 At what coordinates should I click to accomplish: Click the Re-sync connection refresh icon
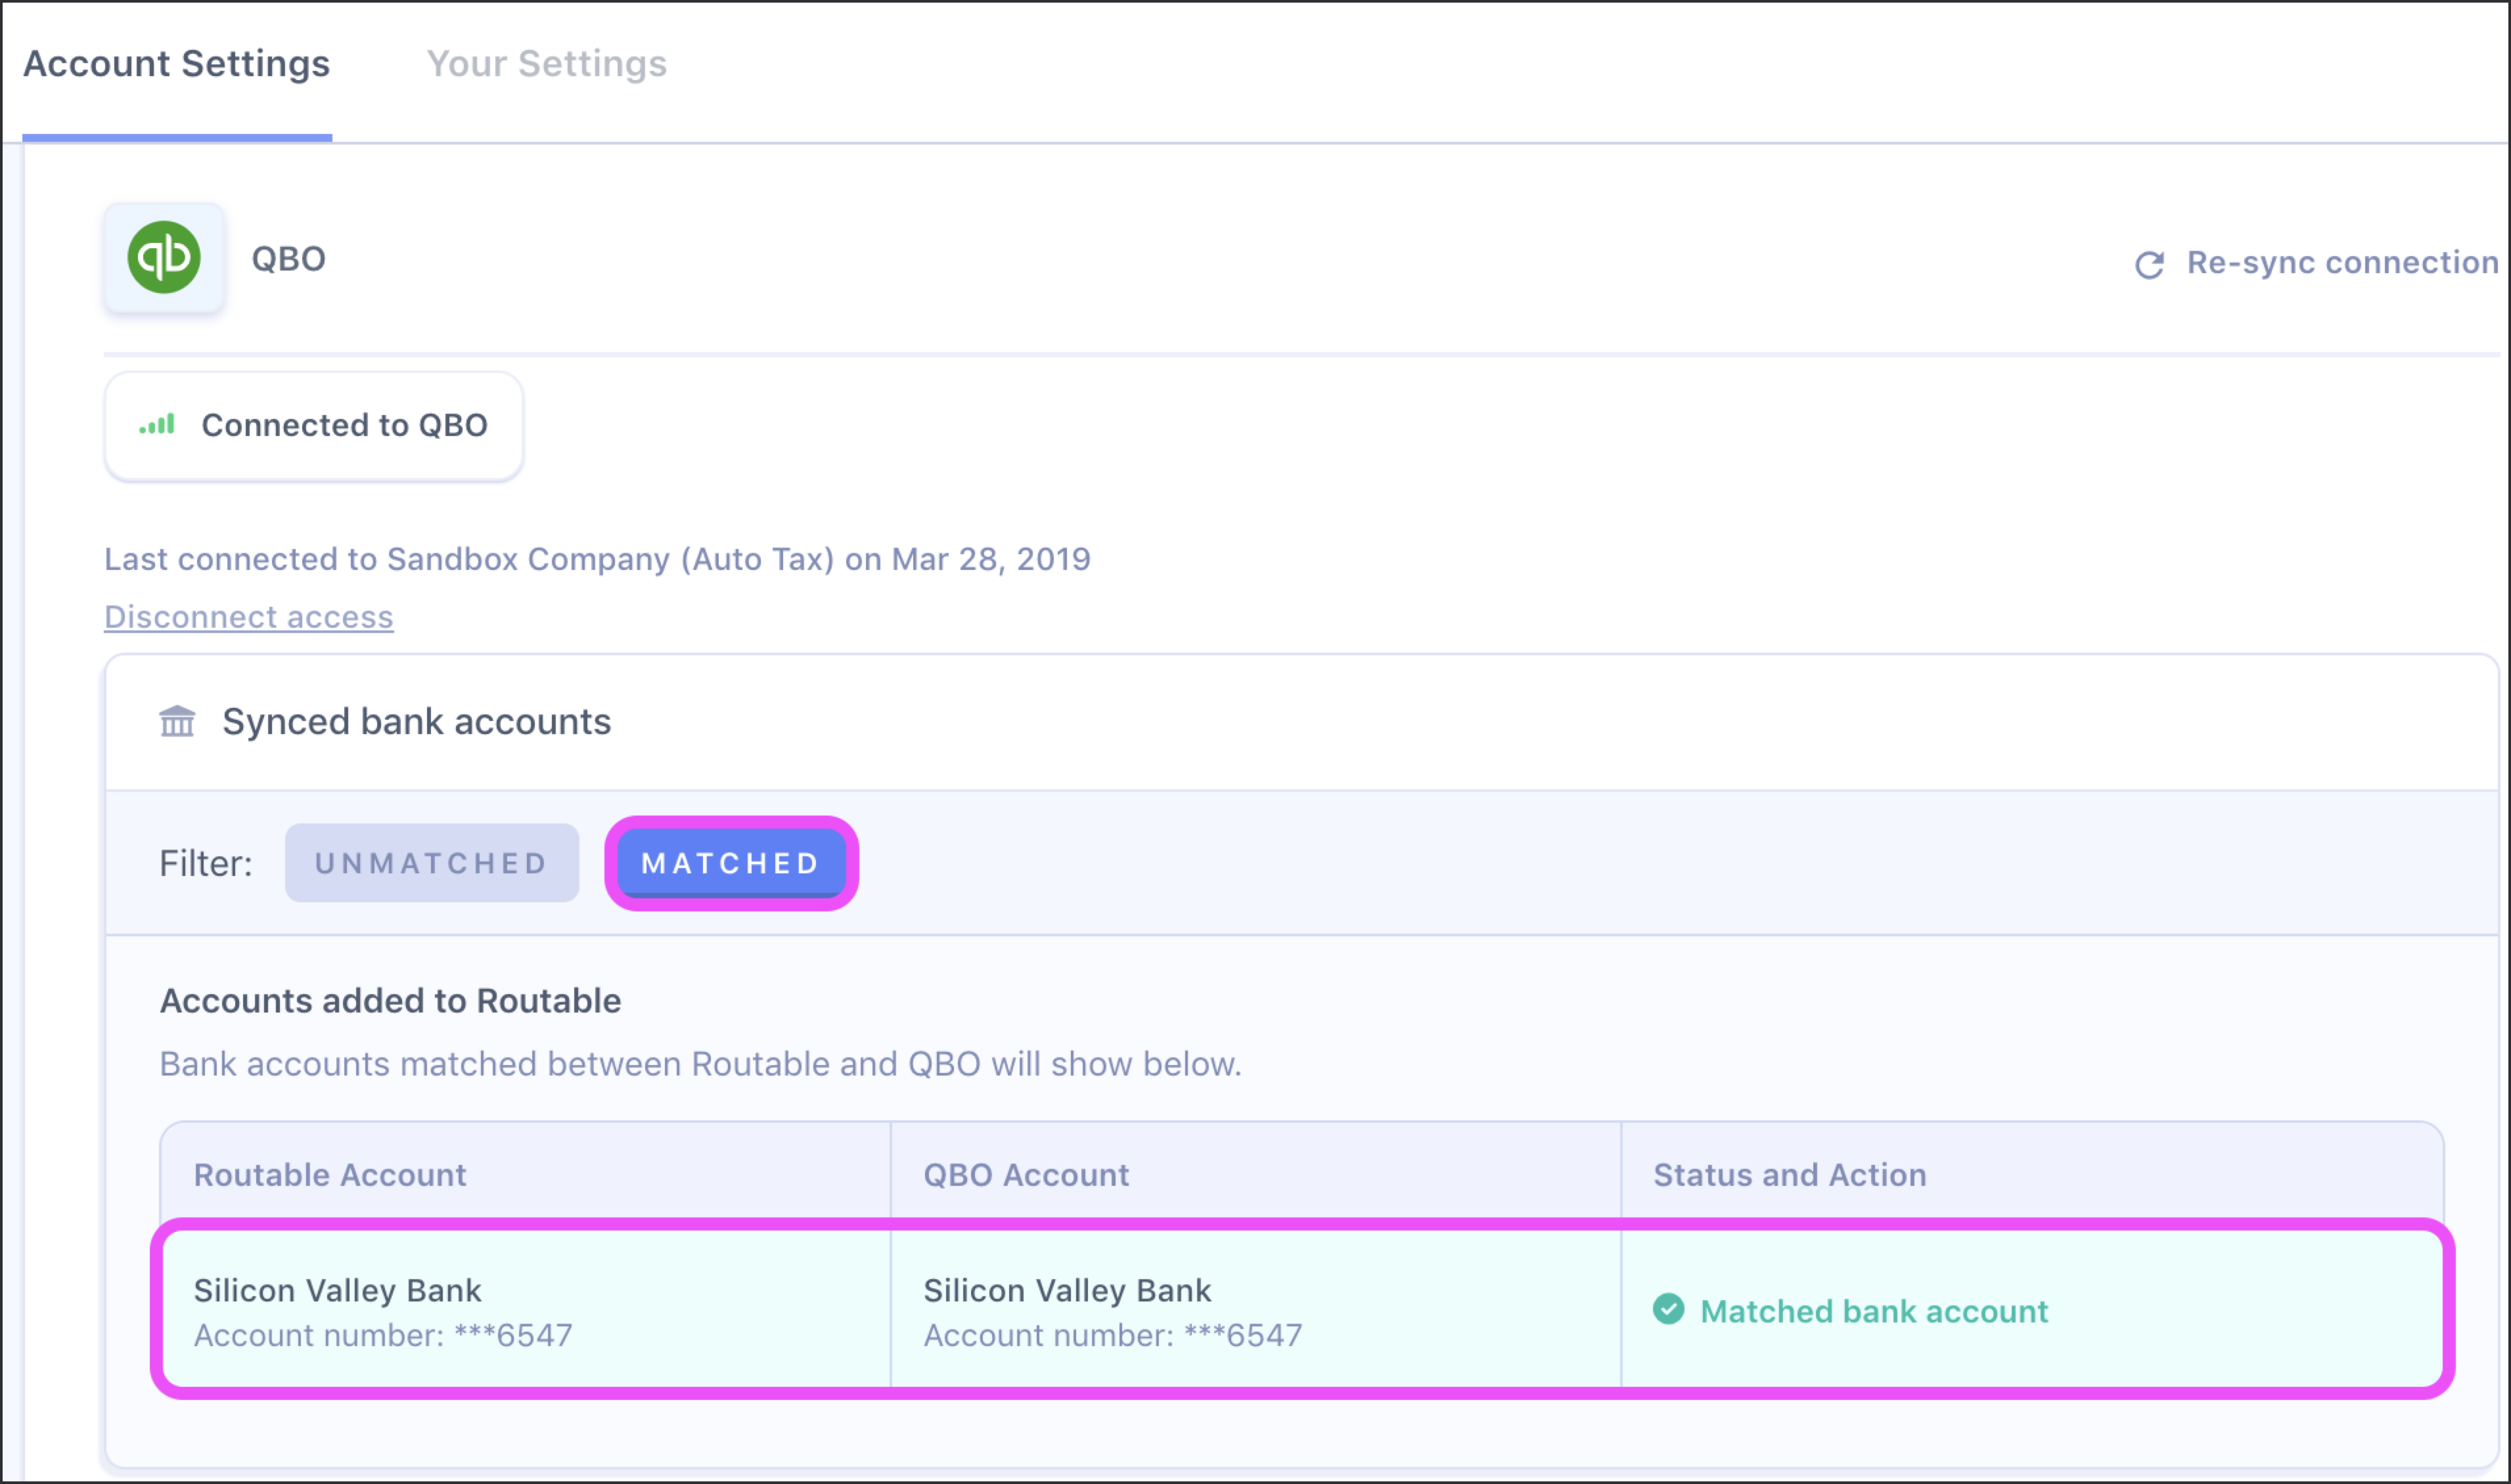[x=2149, y=264]
